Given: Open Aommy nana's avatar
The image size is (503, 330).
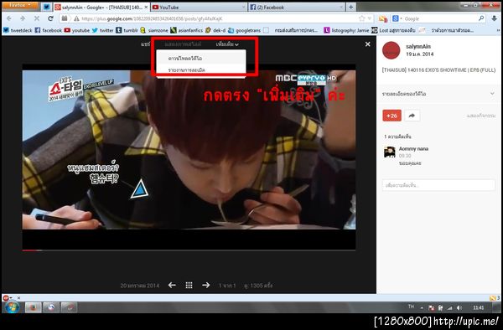Looking at the screenshot, I should [390, 152].
